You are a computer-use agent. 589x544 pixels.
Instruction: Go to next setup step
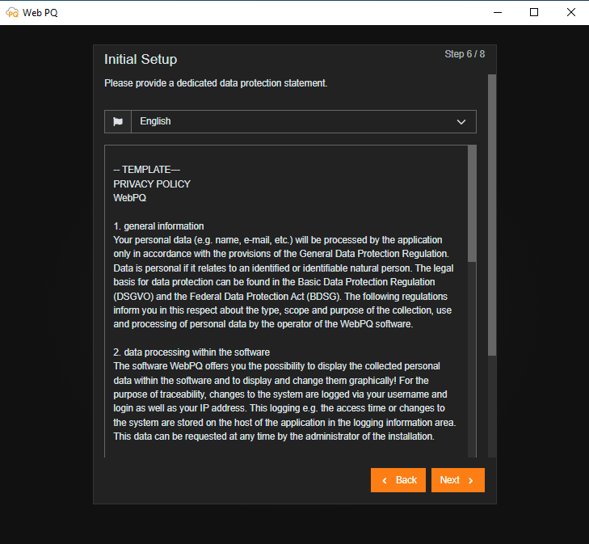[457, 480]
